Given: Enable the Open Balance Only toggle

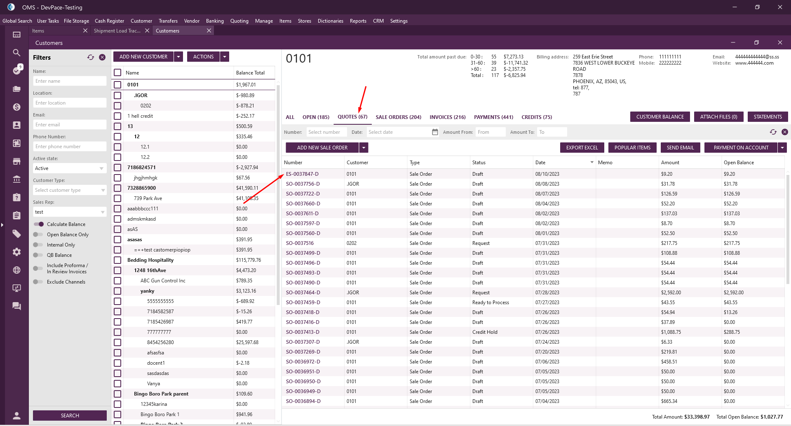Looking at the screenshot, I should [x=38, y=235].
